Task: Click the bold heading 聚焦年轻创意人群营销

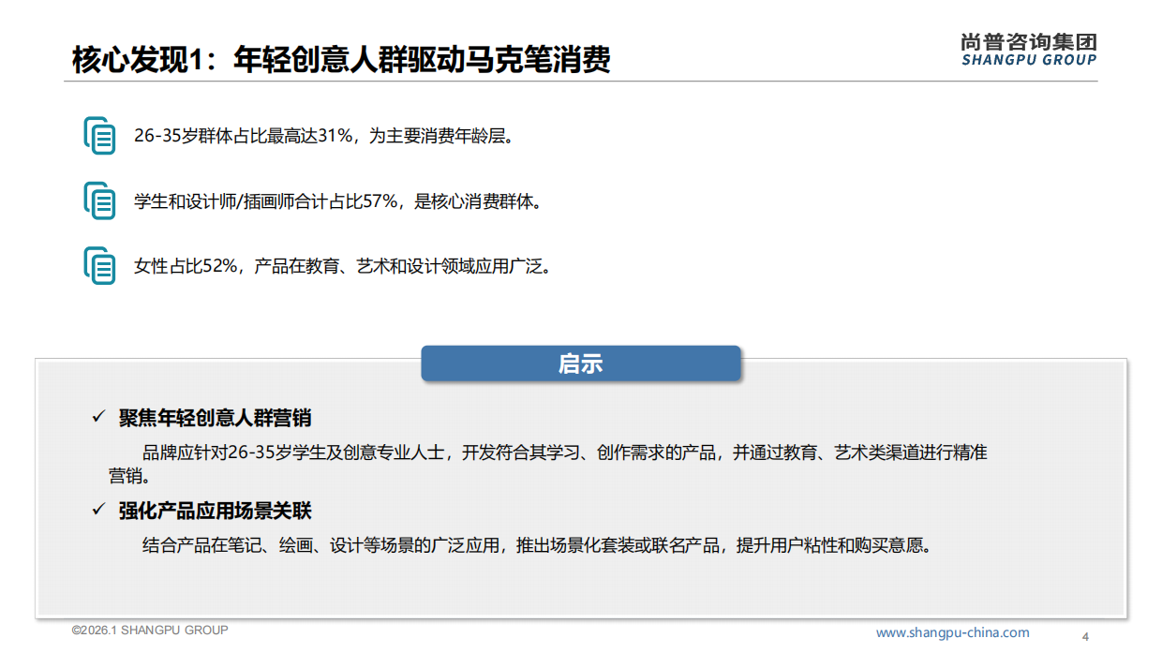Action: [215, 418]
